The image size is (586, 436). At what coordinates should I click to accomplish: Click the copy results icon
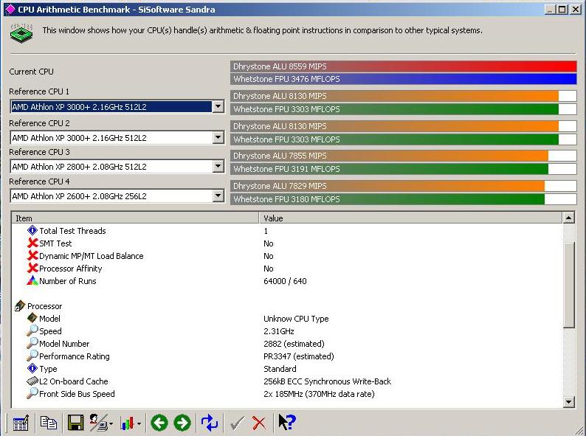[x=49, y=423]
